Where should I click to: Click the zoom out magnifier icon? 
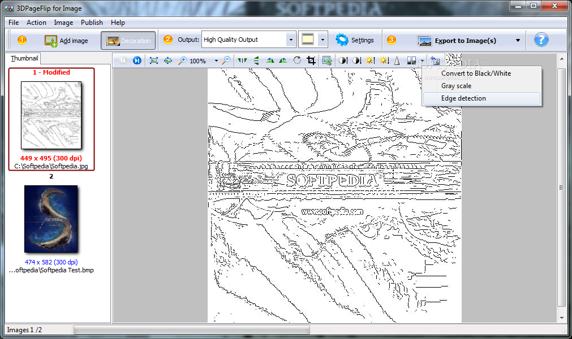tap(226, 60)
